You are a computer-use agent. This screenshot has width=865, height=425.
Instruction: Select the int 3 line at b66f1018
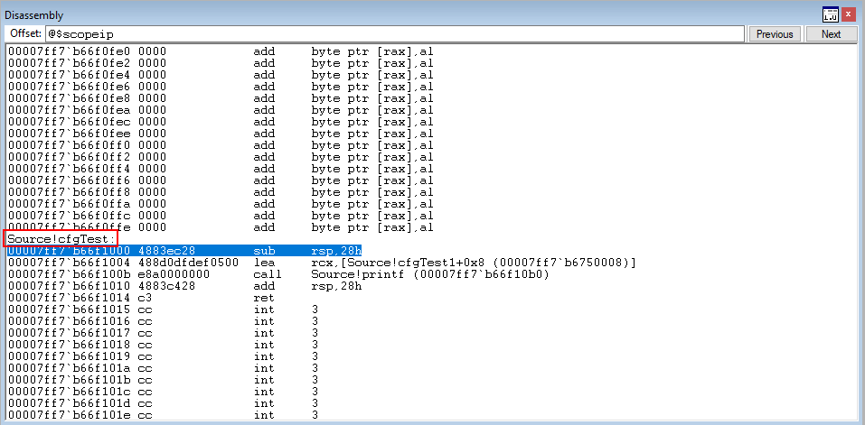[x=163, y=345]
